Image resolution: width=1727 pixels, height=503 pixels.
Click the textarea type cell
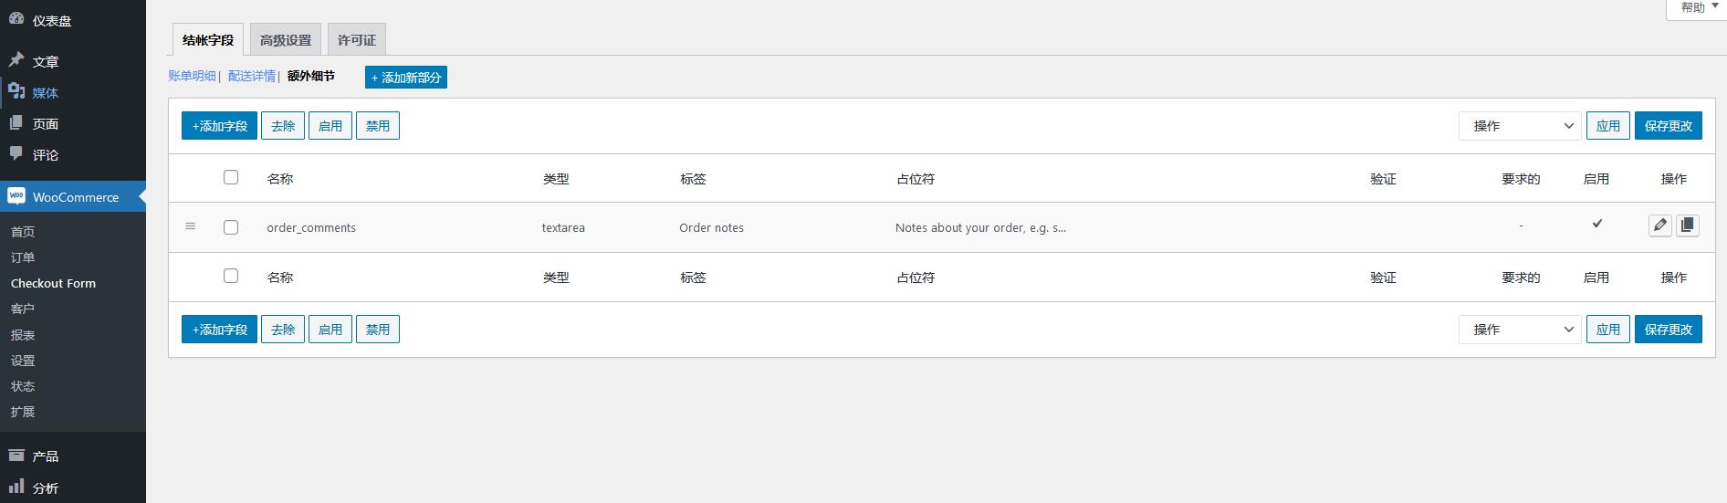(563, 227)
